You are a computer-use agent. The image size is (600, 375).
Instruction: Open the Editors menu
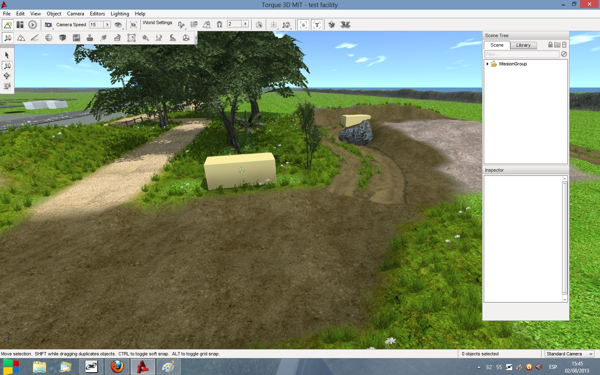(x=97, y=14)
